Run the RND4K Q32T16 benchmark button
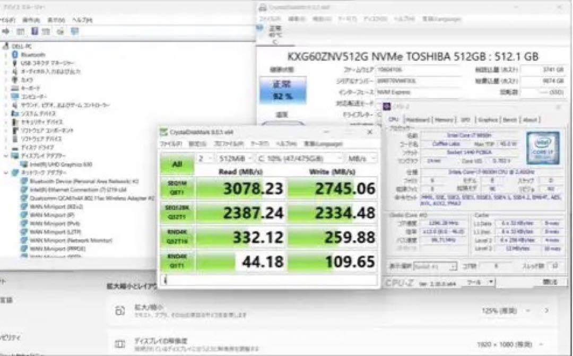Image resolution: width=573 pixels, height=356 pixels. coord(177,237)
